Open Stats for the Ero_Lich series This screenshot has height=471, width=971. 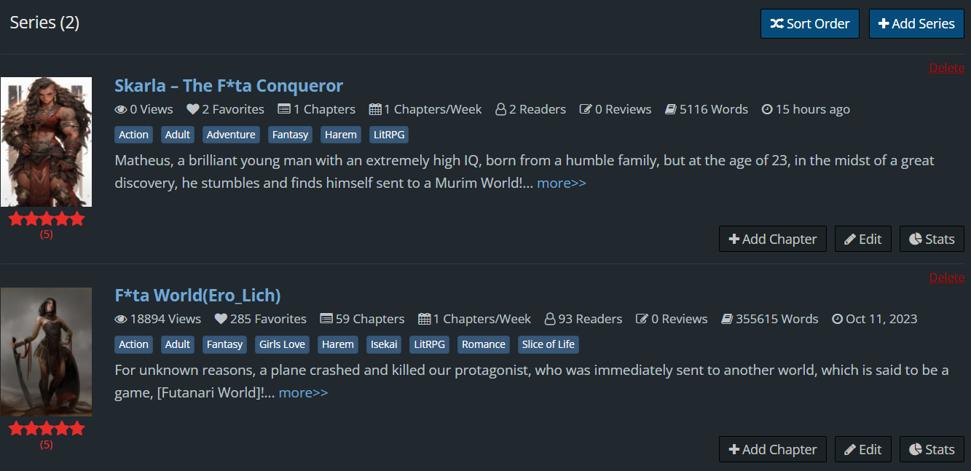(x=932, y=449)
